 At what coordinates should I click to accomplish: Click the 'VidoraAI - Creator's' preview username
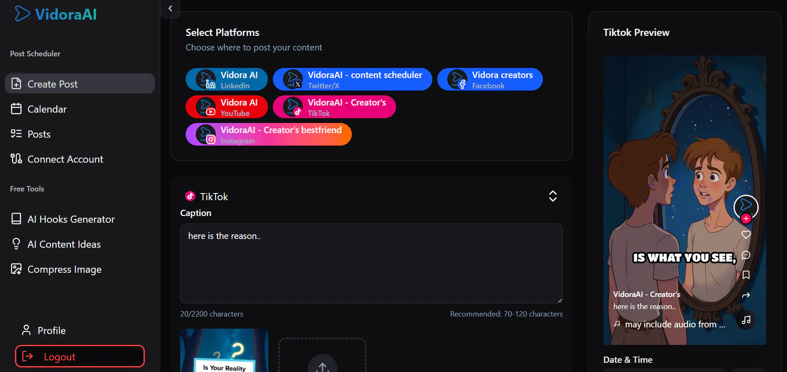pyautogui.click(x=647, y=294)
